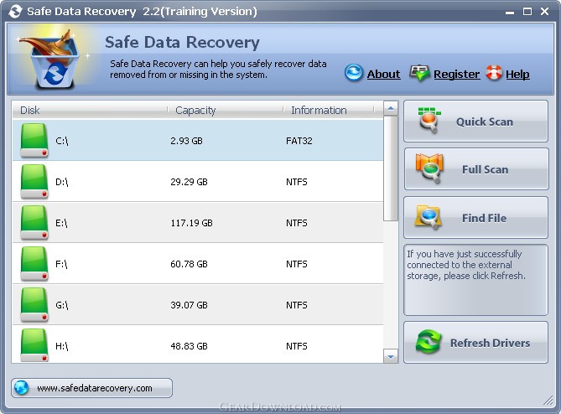561x414 pixels.
Task: Click the Quick Scan magnifier icon
Action: [x=429, y=120]
